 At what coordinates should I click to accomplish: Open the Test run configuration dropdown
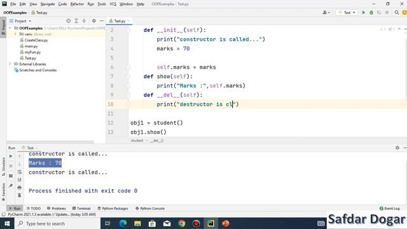347,13
